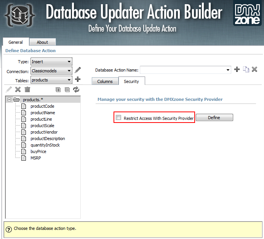Click the document icon beside productScale
Viewport: 264px width, 239px height.
(24, 126)
